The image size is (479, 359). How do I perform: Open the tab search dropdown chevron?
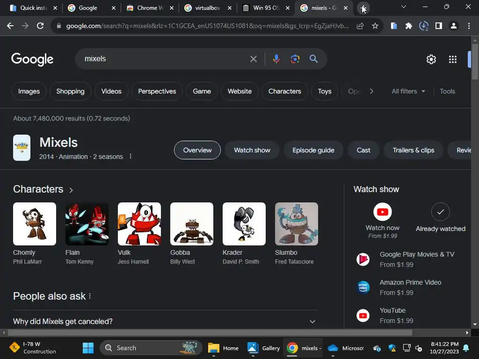(x=404, y=7)
